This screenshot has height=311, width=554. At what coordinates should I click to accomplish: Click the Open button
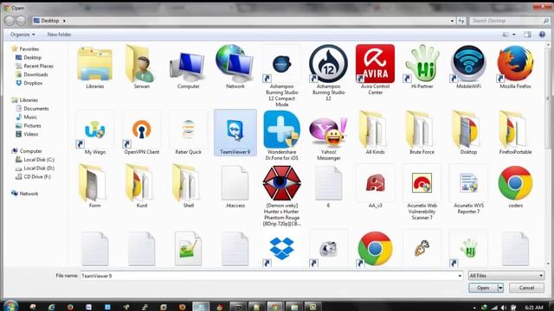tap(483, 288)
